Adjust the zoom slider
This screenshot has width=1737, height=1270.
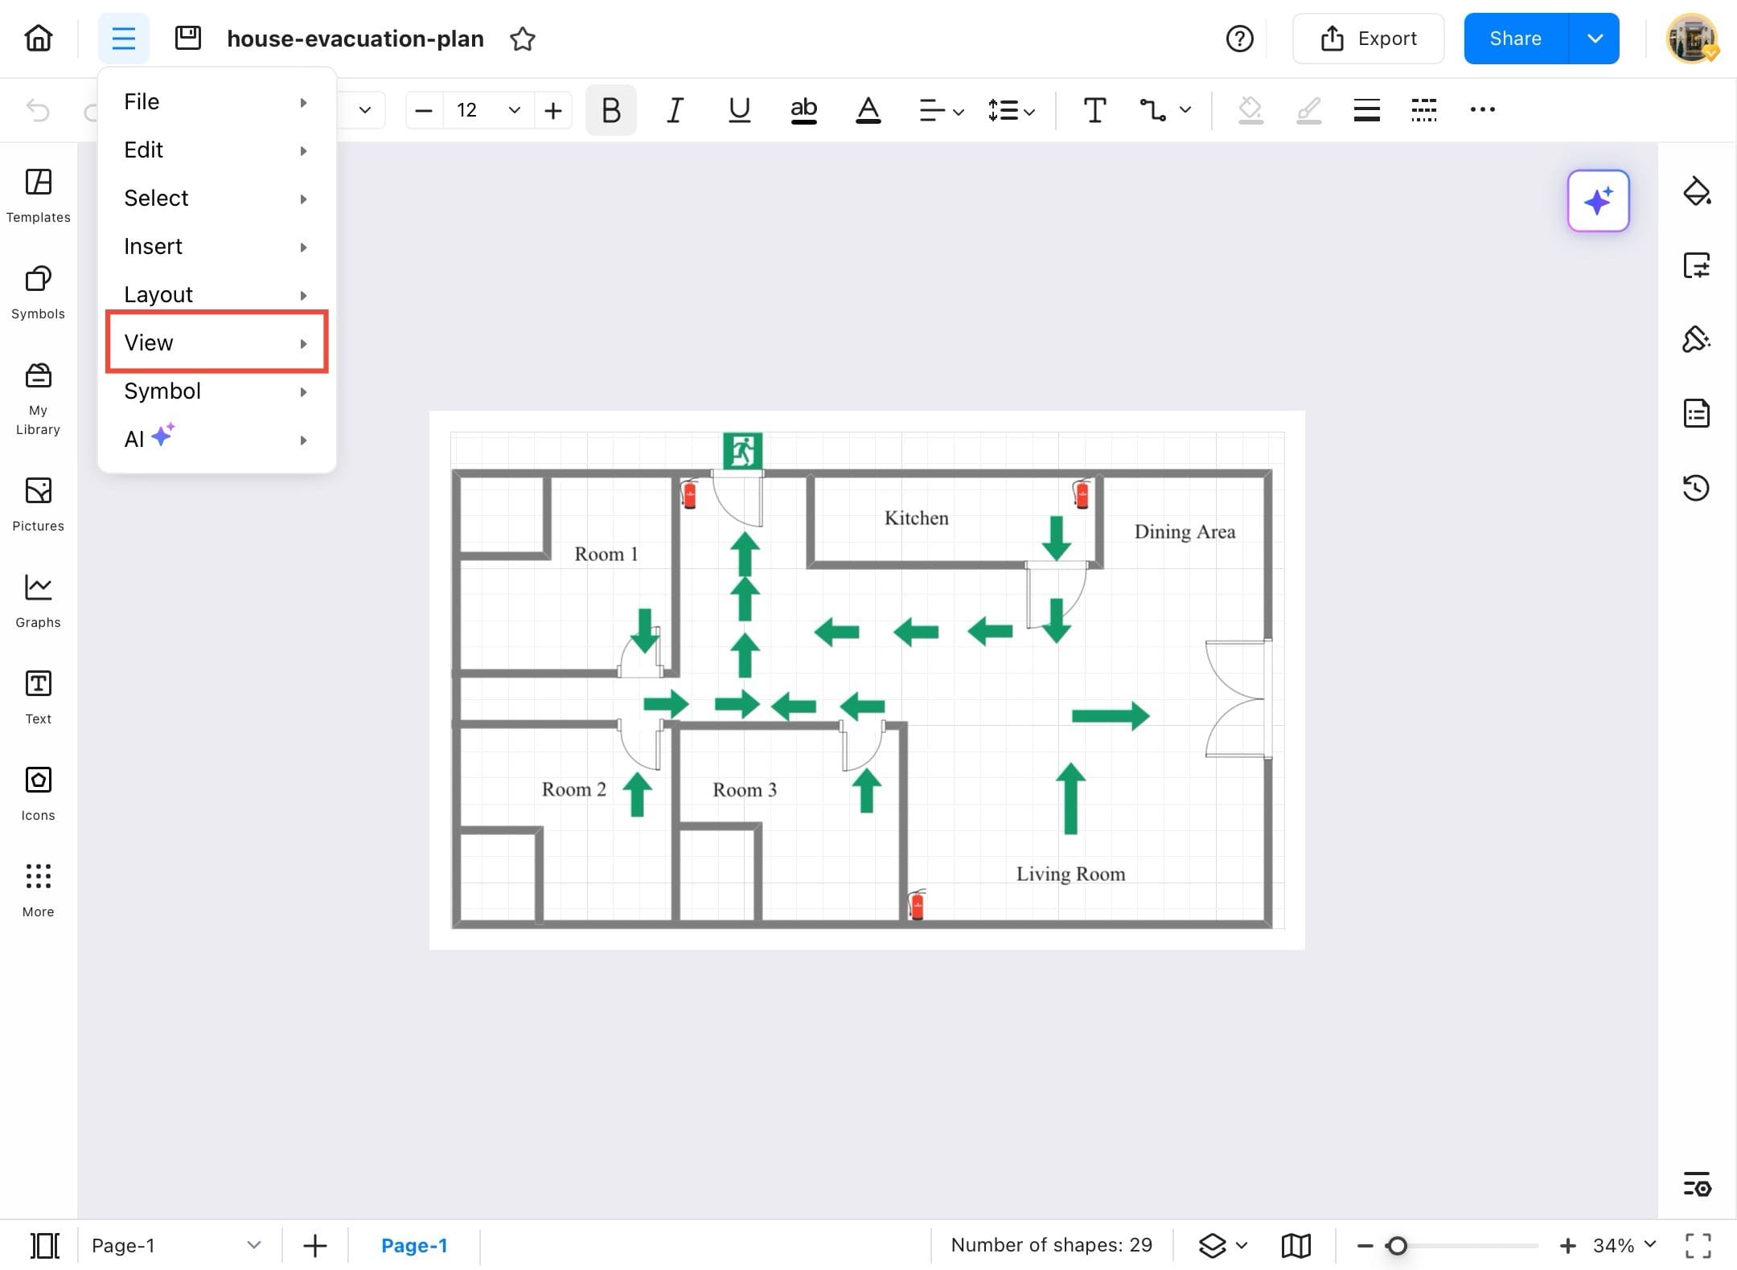[1397, 1244]
